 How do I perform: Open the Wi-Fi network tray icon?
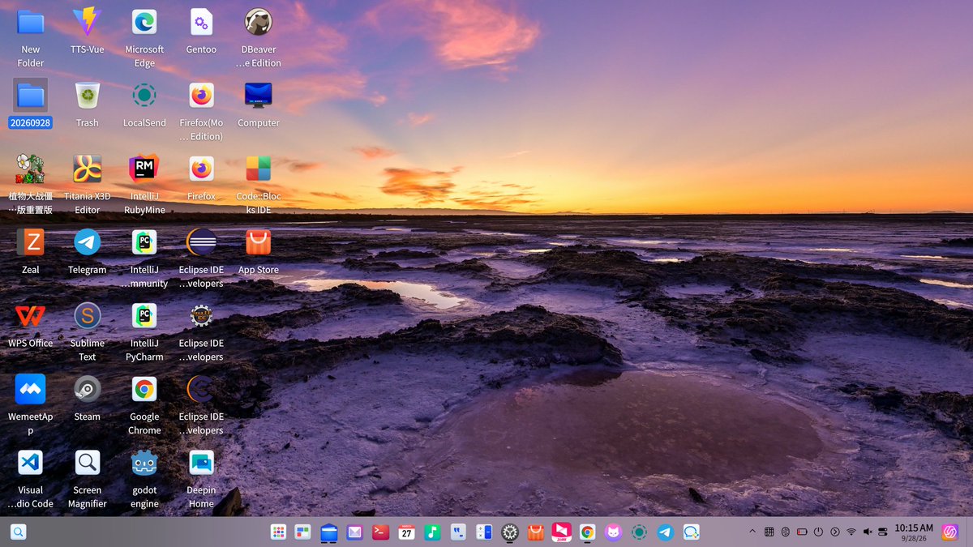851,532
